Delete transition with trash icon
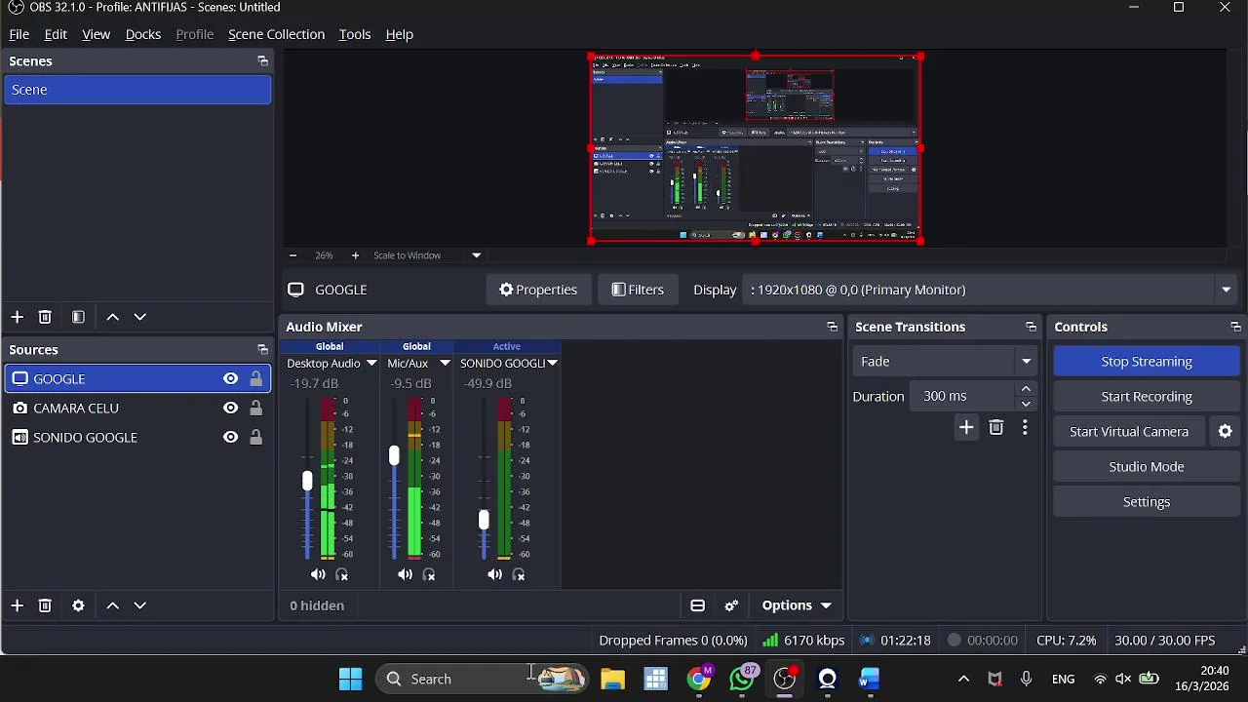1248x702 pixels. (x=995, y=428)
